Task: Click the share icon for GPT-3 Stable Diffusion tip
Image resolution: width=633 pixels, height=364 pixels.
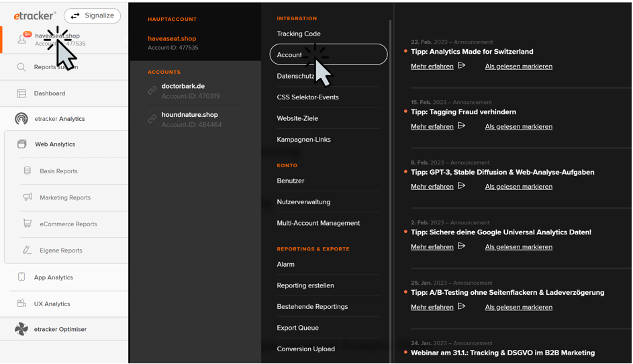Action: tap(461, 186)
